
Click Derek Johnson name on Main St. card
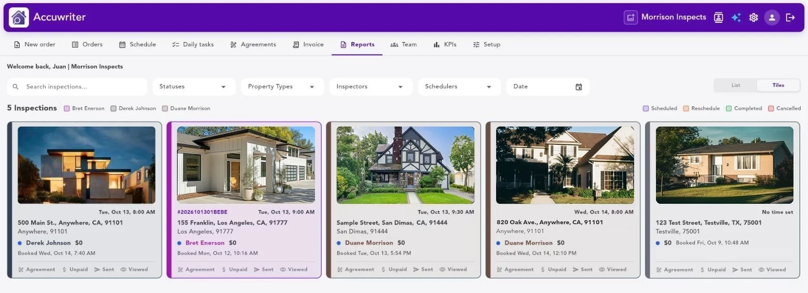48,243
